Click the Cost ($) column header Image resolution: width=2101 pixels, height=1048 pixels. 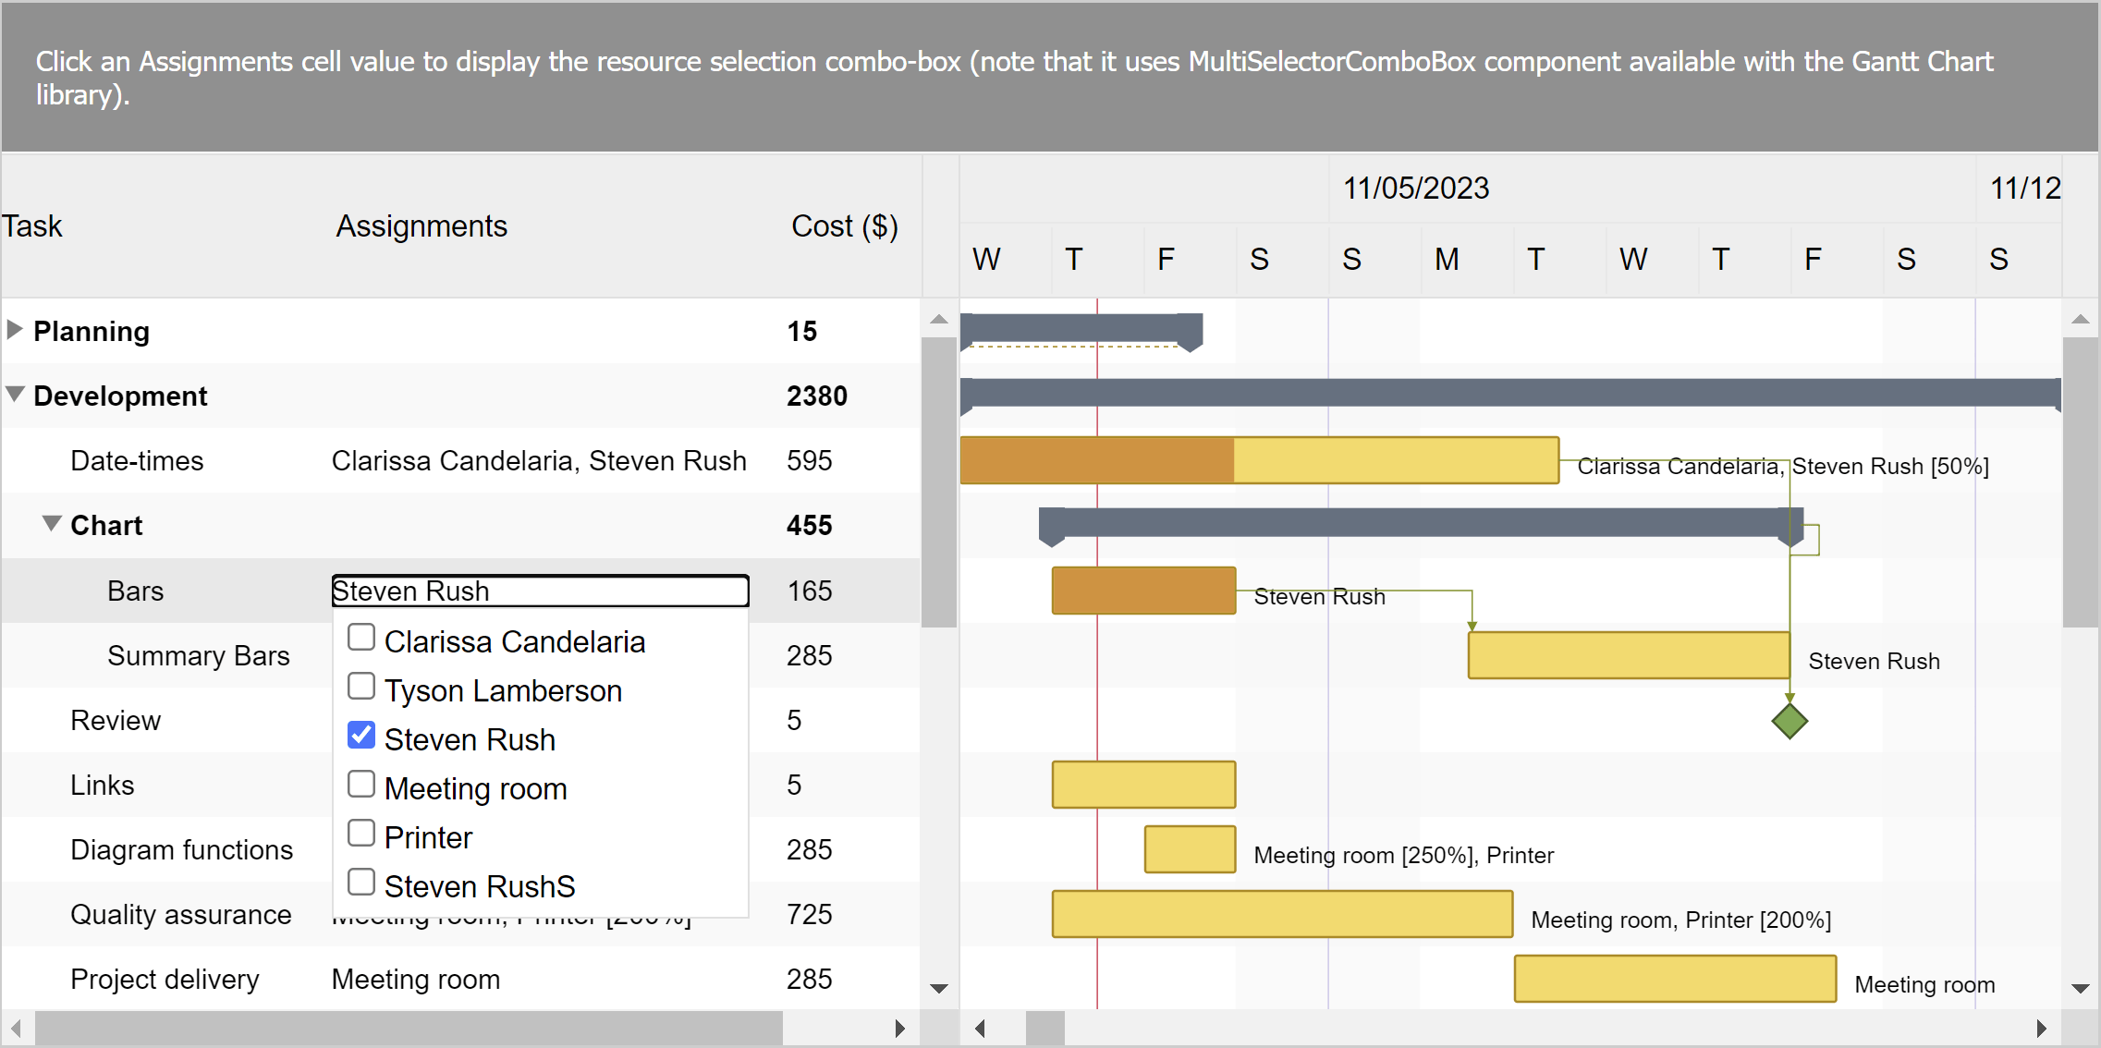[x=844, y=225]
